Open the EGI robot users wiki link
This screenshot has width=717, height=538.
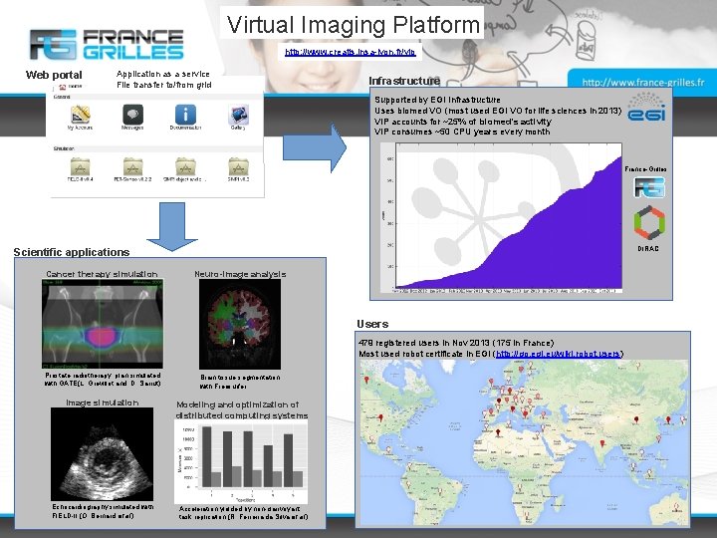tap(558, 354)
